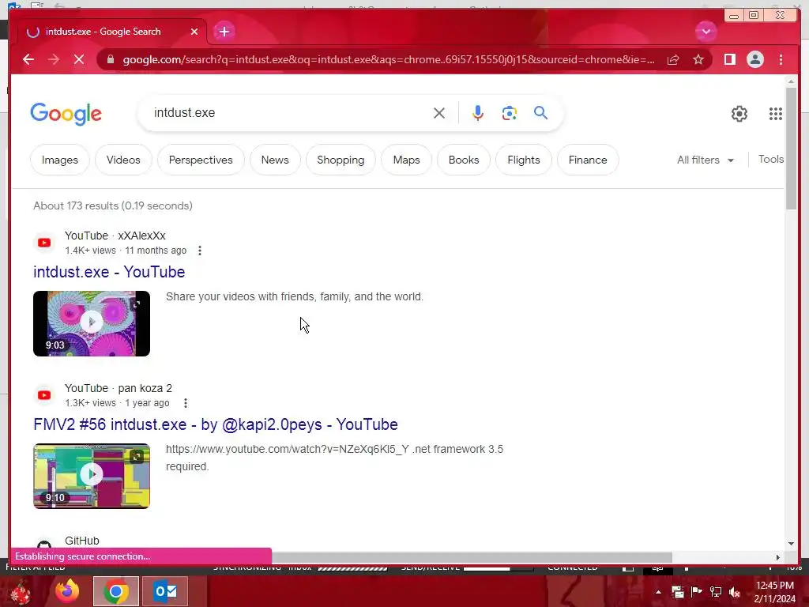Viewport: 809px width, 607px height.
Task: Open Chrome three-dot menu
Action: (x=781, y=59)
